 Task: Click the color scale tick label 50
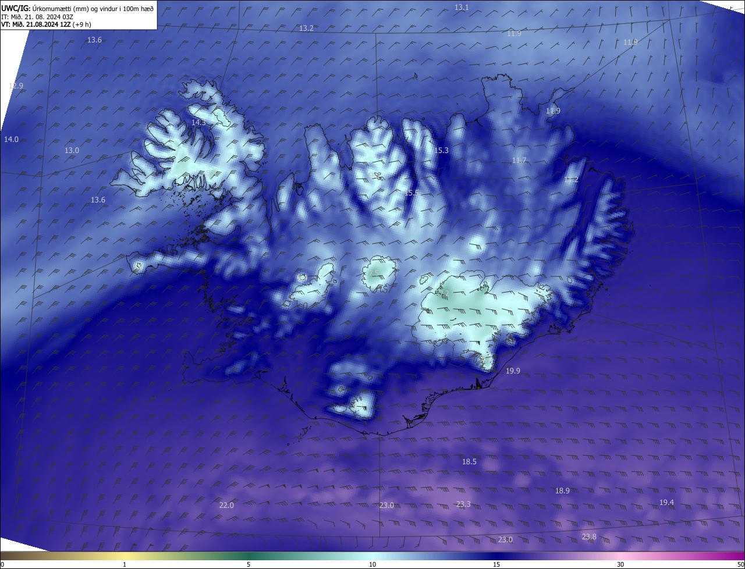tap(740, 564)
